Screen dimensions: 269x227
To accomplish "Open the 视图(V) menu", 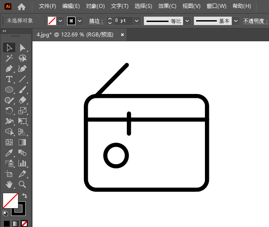I will [x=191, y=6].
